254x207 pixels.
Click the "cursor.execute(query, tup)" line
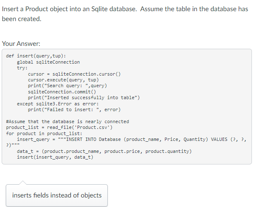pyautogui.click(x=63, y=80)
